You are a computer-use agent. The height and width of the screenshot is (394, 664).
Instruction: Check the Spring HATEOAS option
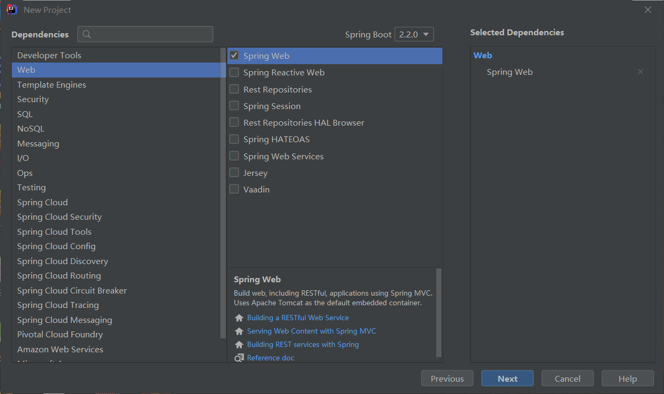click(234, 139)
